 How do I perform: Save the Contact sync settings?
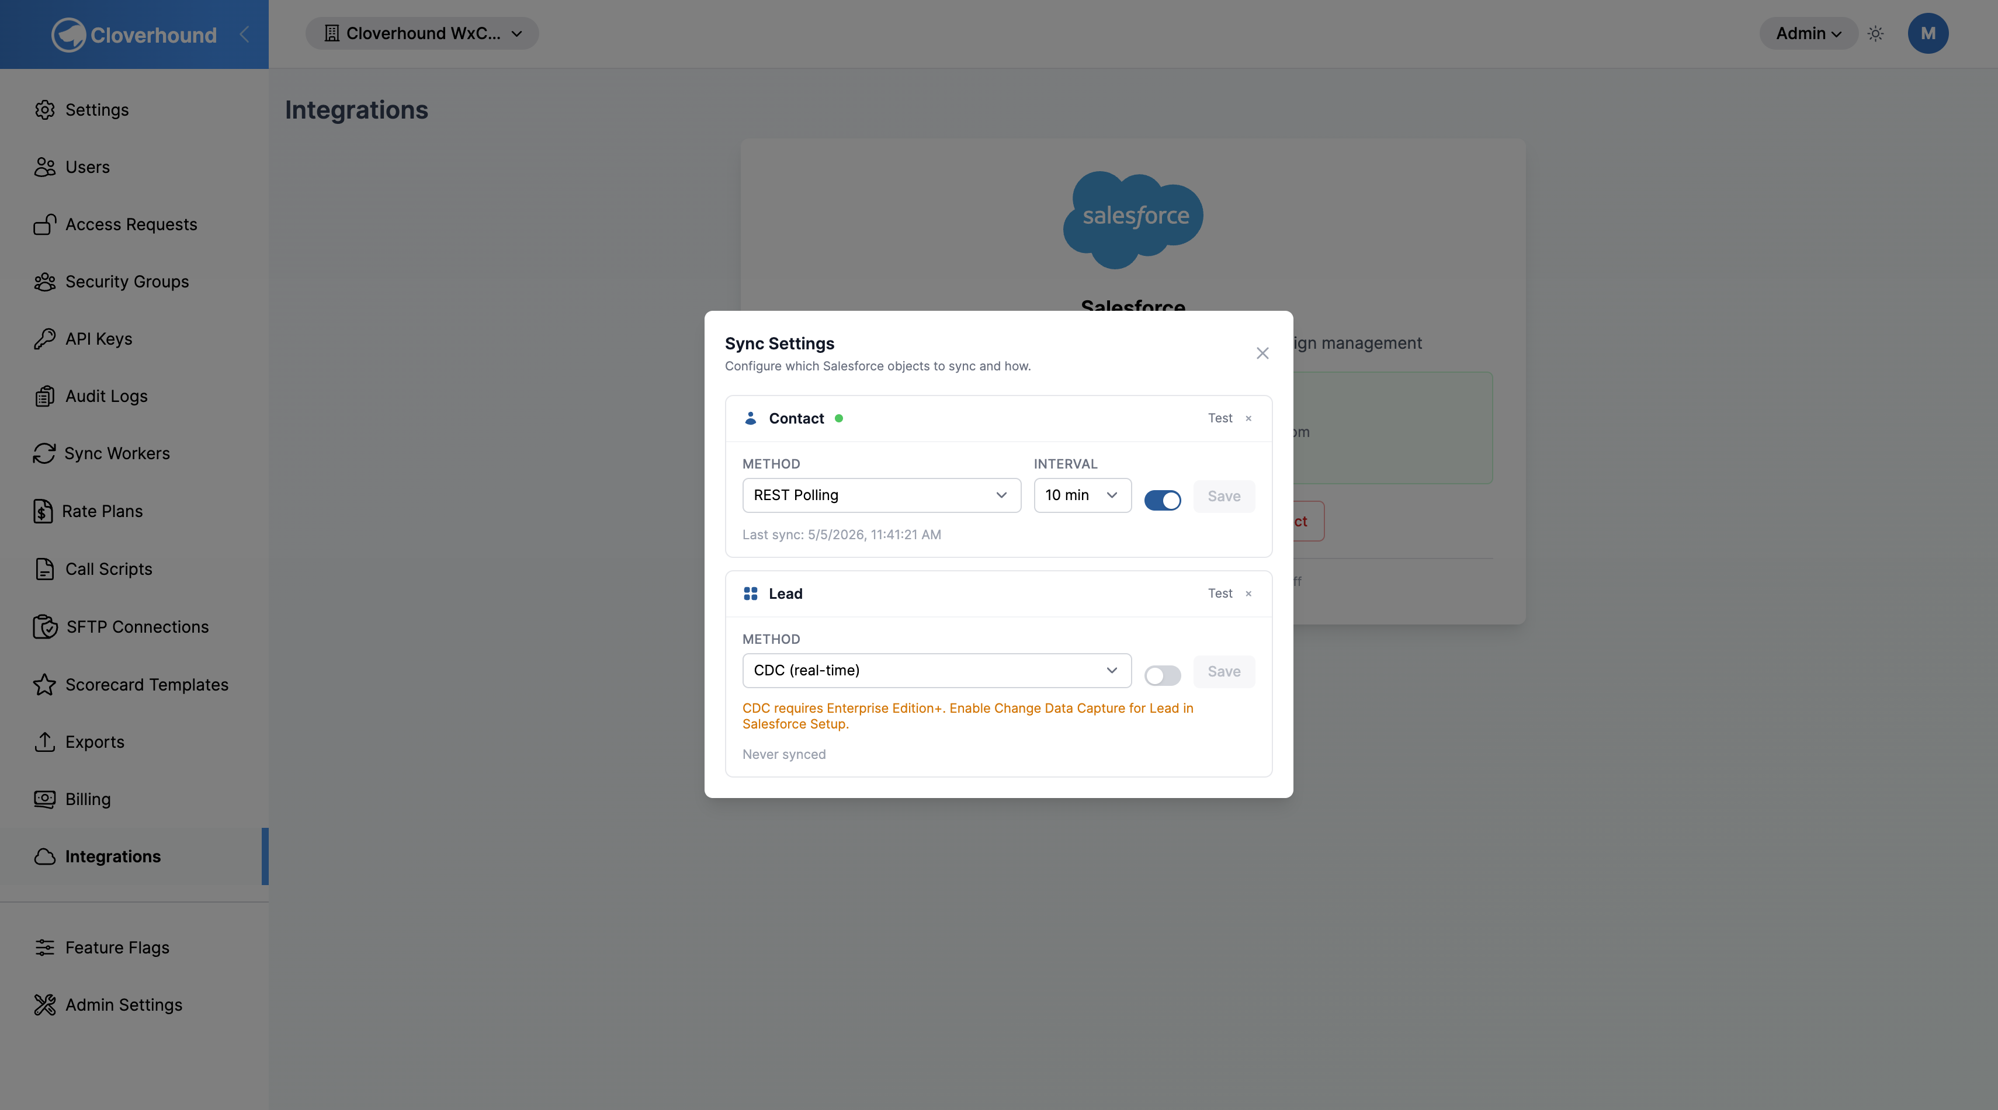click(x=1224, y=497)
